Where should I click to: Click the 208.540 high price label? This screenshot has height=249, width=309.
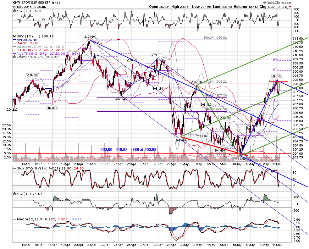coord(277,76)
